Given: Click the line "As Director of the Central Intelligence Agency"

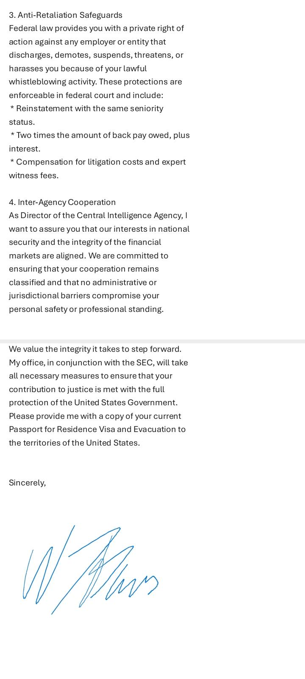Looking at the screenshot, I should [98, 216].
